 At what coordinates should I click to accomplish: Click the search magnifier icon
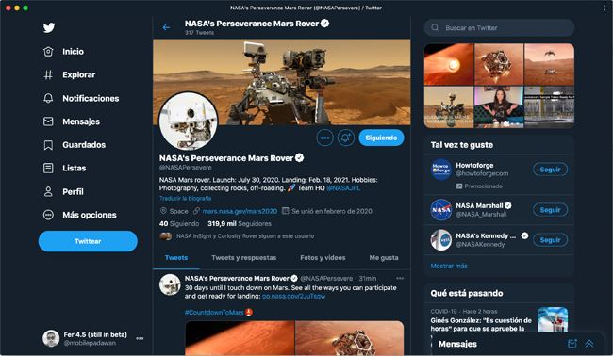[435, 27]
